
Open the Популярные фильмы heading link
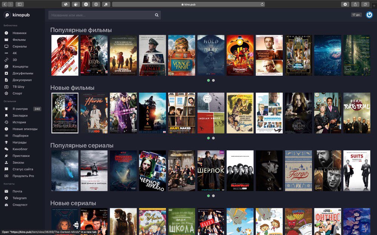click(81, 30)
